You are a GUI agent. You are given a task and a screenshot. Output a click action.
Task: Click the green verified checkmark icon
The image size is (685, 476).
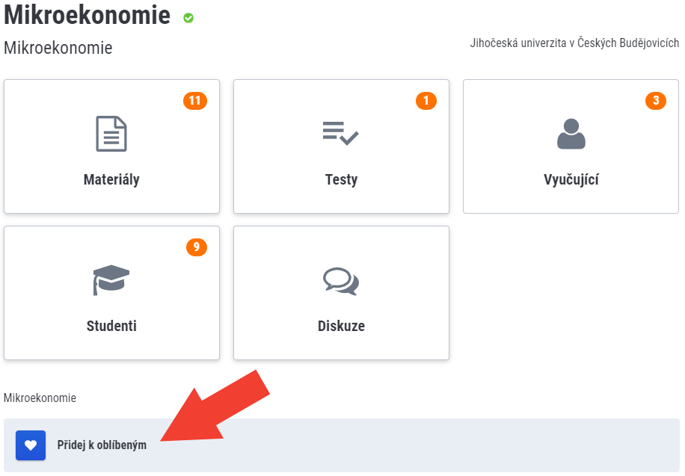(188, 18)
